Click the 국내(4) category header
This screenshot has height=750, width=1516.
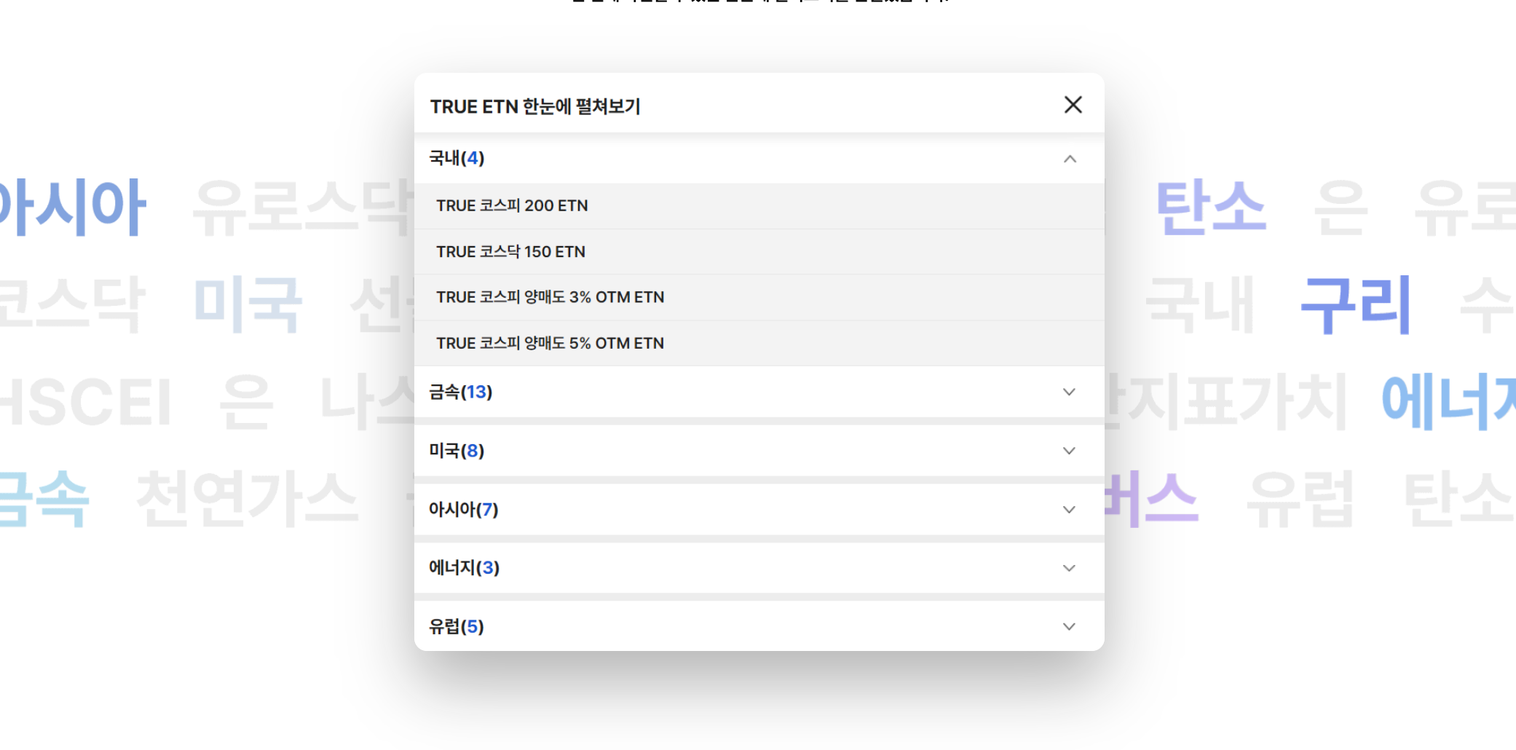pos(457,158)
